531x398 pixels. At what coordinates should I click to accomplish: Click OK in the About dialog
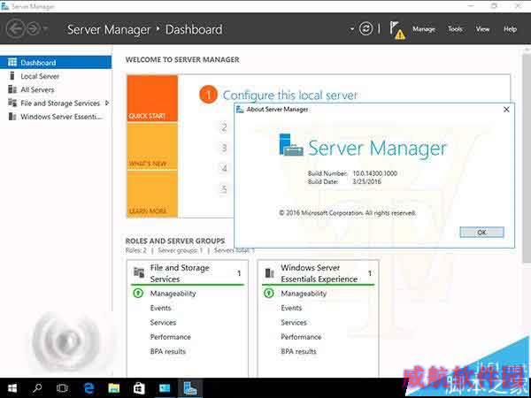coord(481,232)
